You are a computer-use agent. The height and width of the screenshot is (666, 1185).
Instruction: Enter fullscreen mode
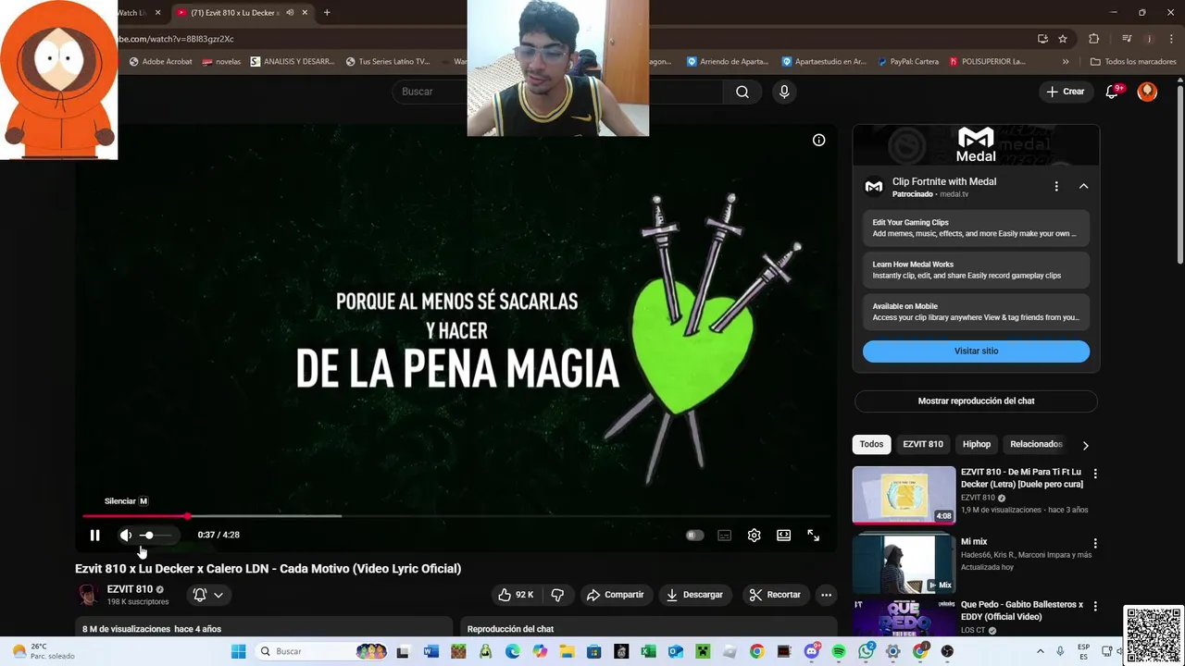(813, 535)
